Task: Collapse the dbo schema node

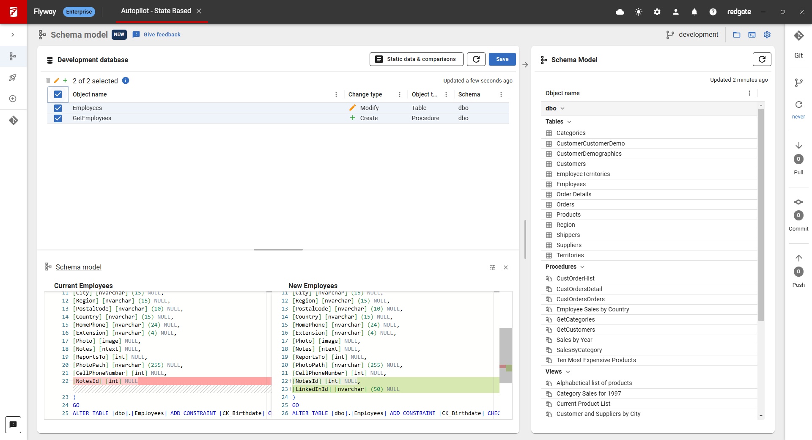Action: [562, 108]
